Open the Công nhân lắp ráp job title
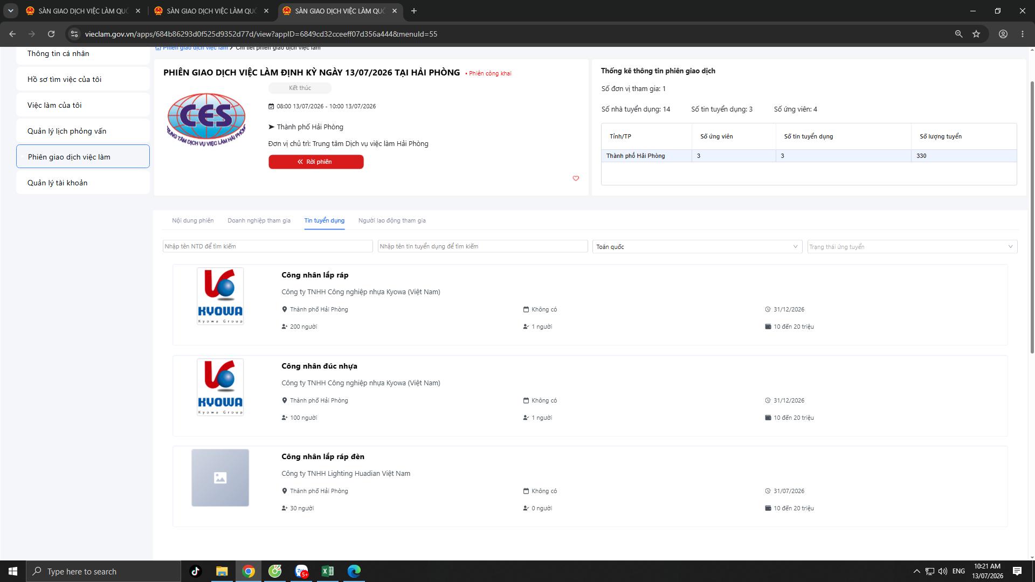This screenshot has height=582, width=1035. [x=315, y=275]
